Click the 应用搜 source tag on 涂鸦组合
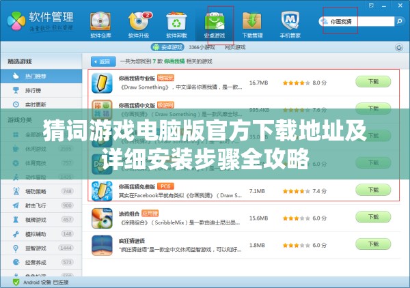 (x=150, y=214)
